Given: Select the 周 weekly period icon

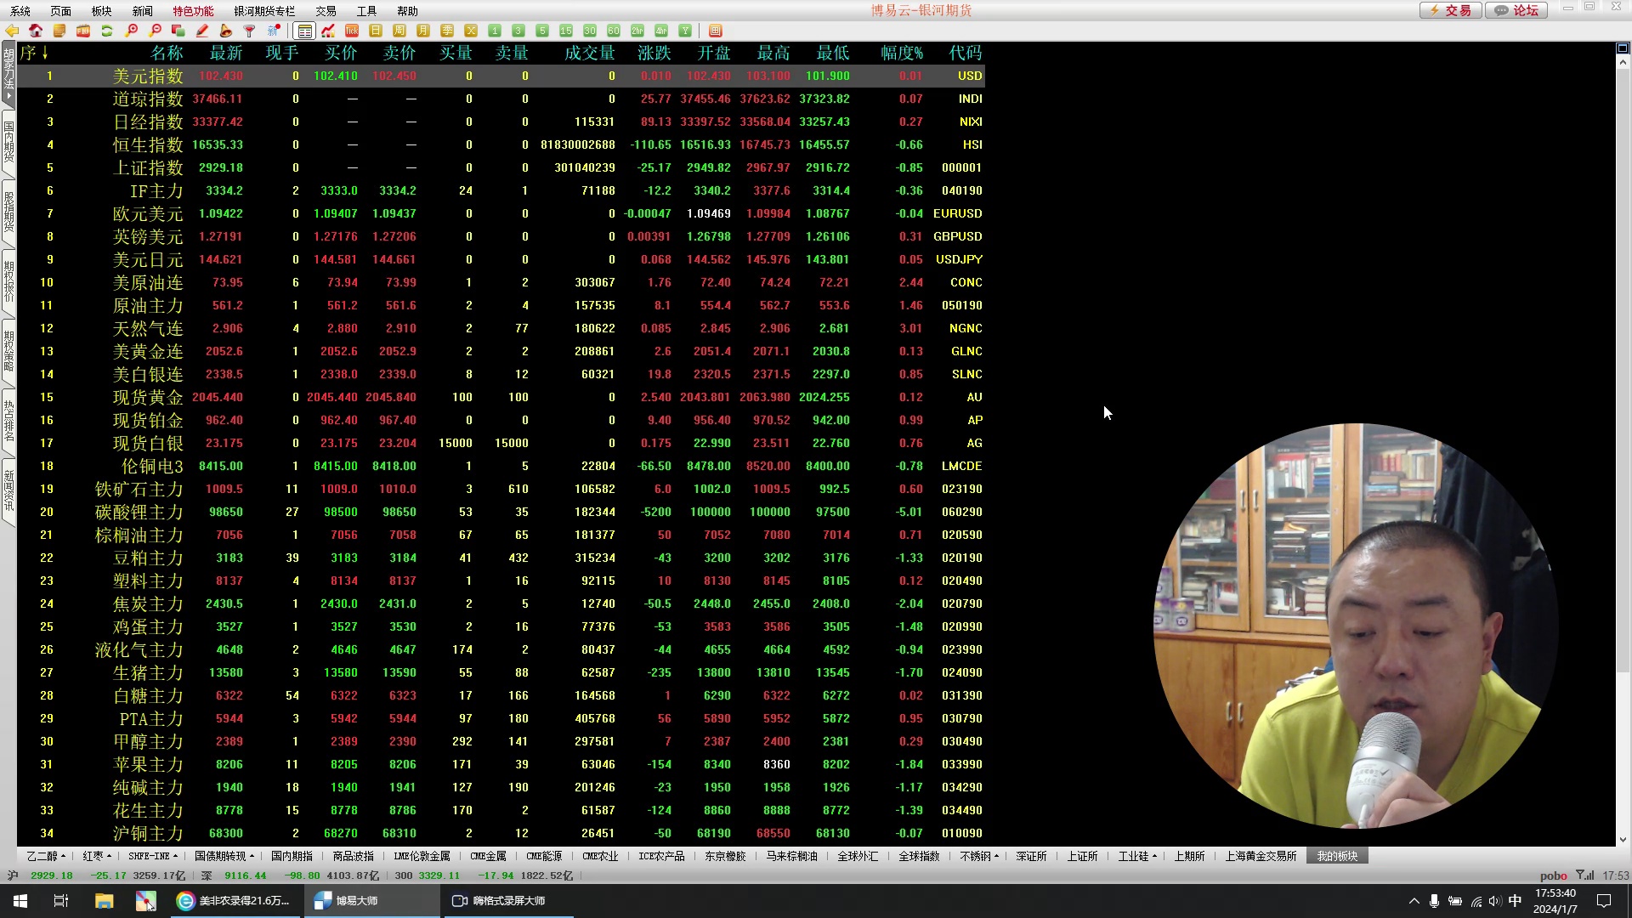Looking at the screenshot, I should pos(399,31).
